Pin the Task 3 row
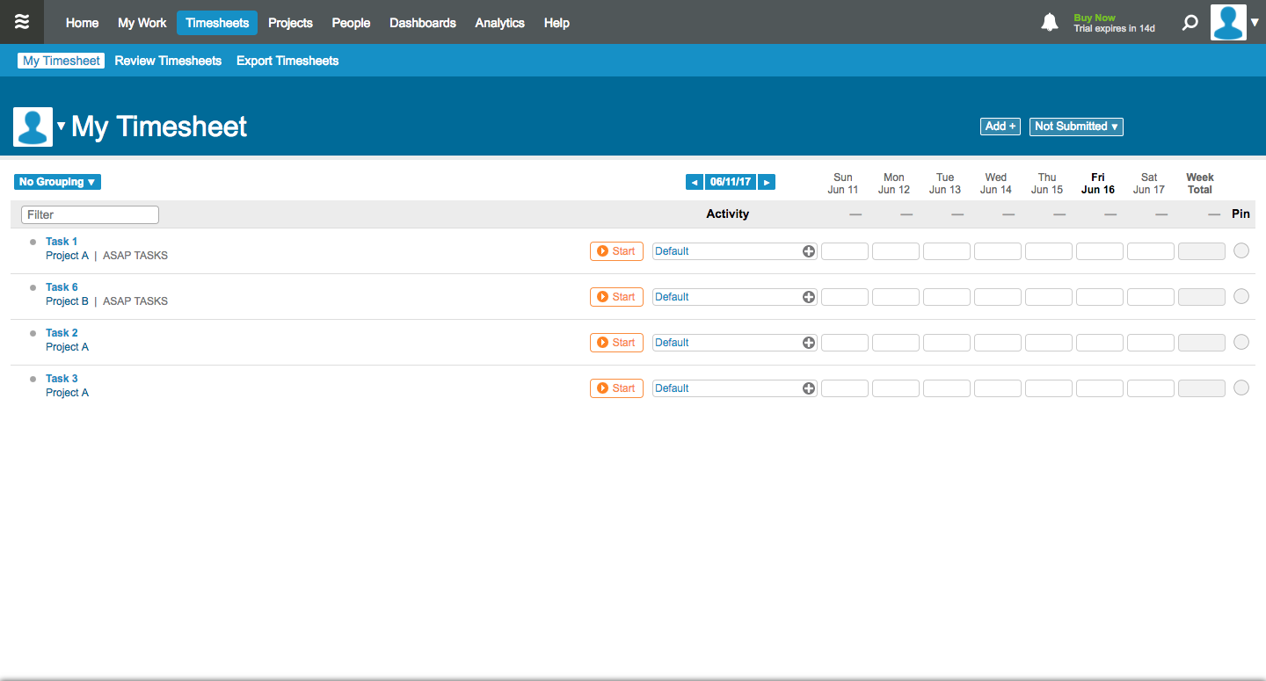 click(1241, 388)
